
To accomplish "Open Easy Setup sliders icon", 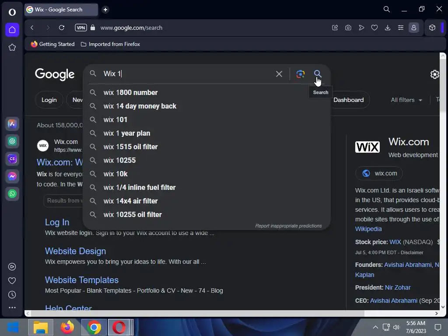I will (401, 28).
